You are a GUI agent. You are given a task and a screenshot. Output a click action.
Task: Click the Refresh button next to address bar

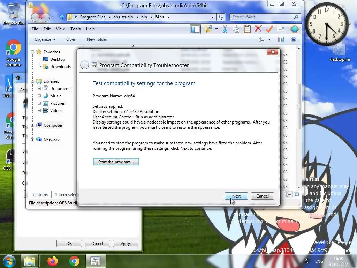221,17
